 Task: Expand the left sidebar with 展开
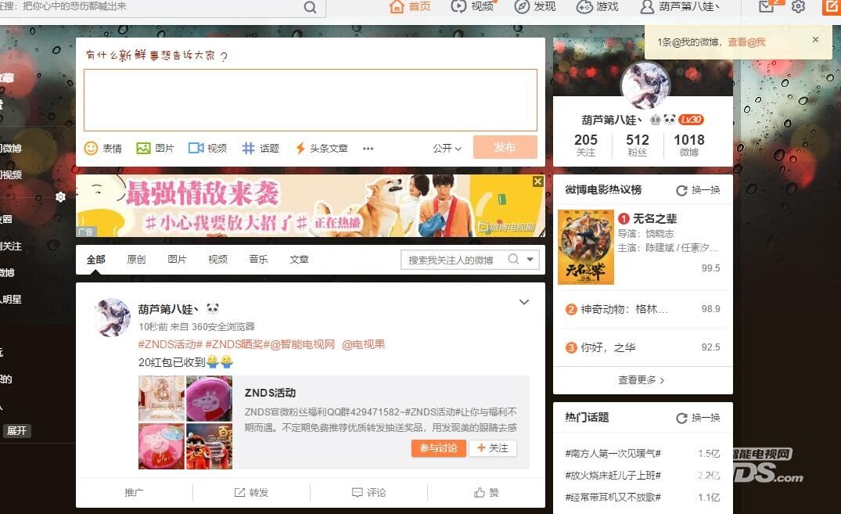click(x=16, y=431)
